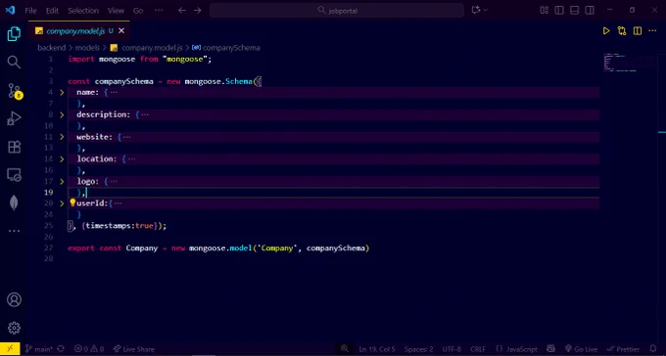Click 'mongoose' string on the import line
This screenshot has height=356, width=666.
185,59
